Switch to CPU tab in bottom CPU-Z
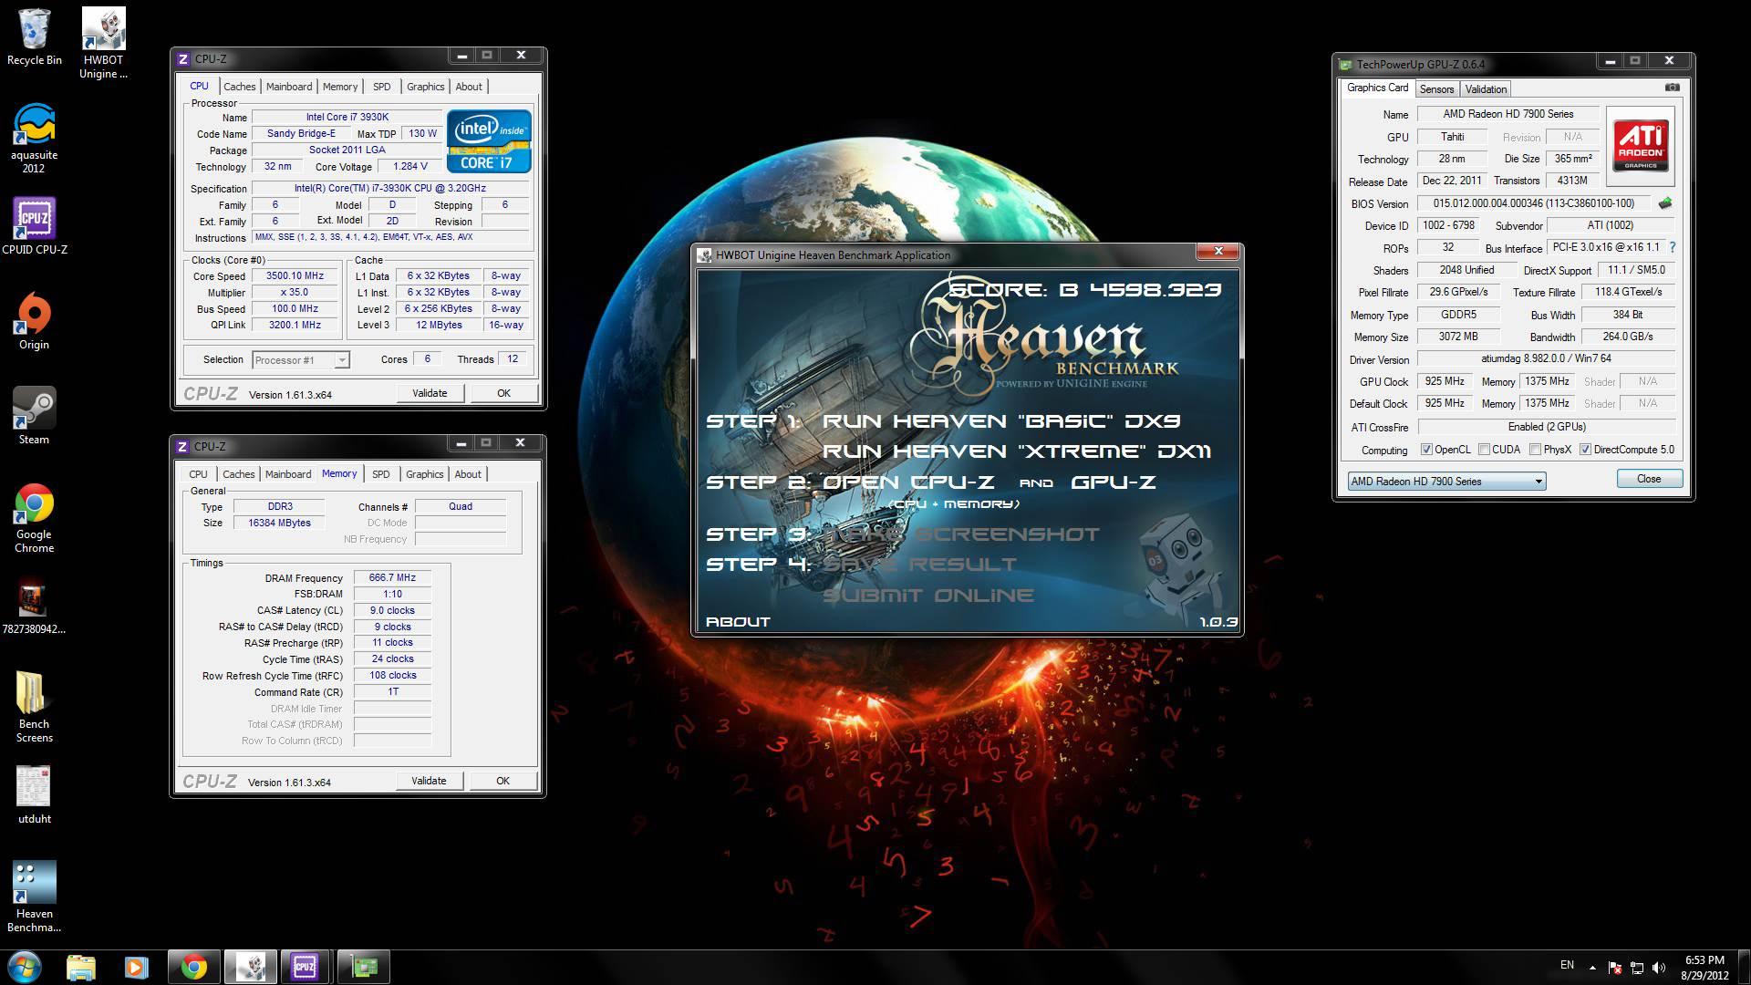The image size is (1751, 985). tap(198, 474)
